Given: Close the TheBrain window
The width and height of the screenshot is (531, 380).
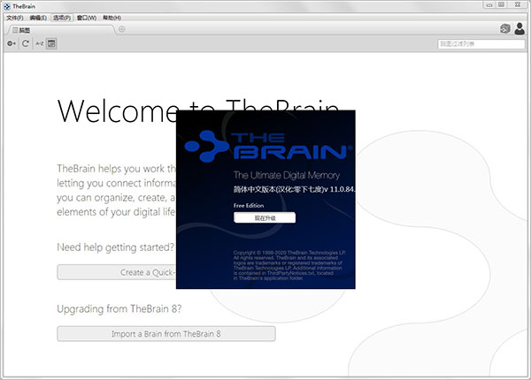Looking at the screenshot, I should point(518,4).
